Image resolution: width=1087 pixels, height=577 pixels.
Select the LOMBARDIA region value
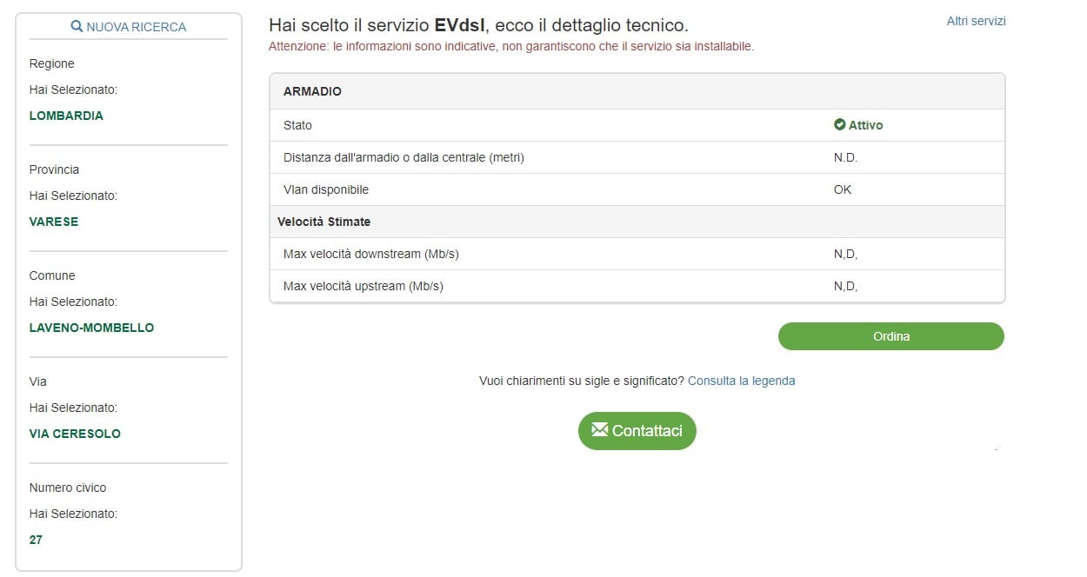[66, 116]
